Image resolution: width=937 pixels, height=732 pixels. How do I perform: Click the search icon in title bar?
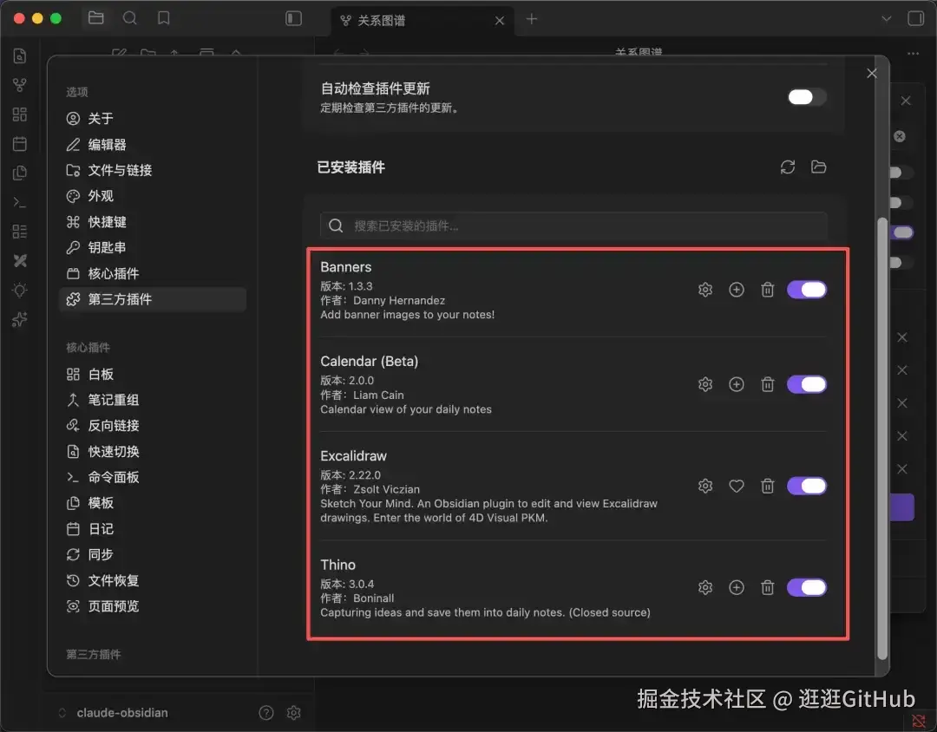[x=129, y=18]
